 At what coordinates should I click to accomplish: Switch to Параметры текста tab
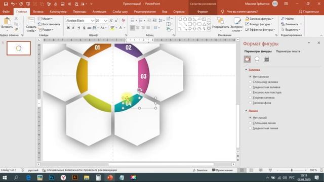pyautogui.click(x=288, y=51)
